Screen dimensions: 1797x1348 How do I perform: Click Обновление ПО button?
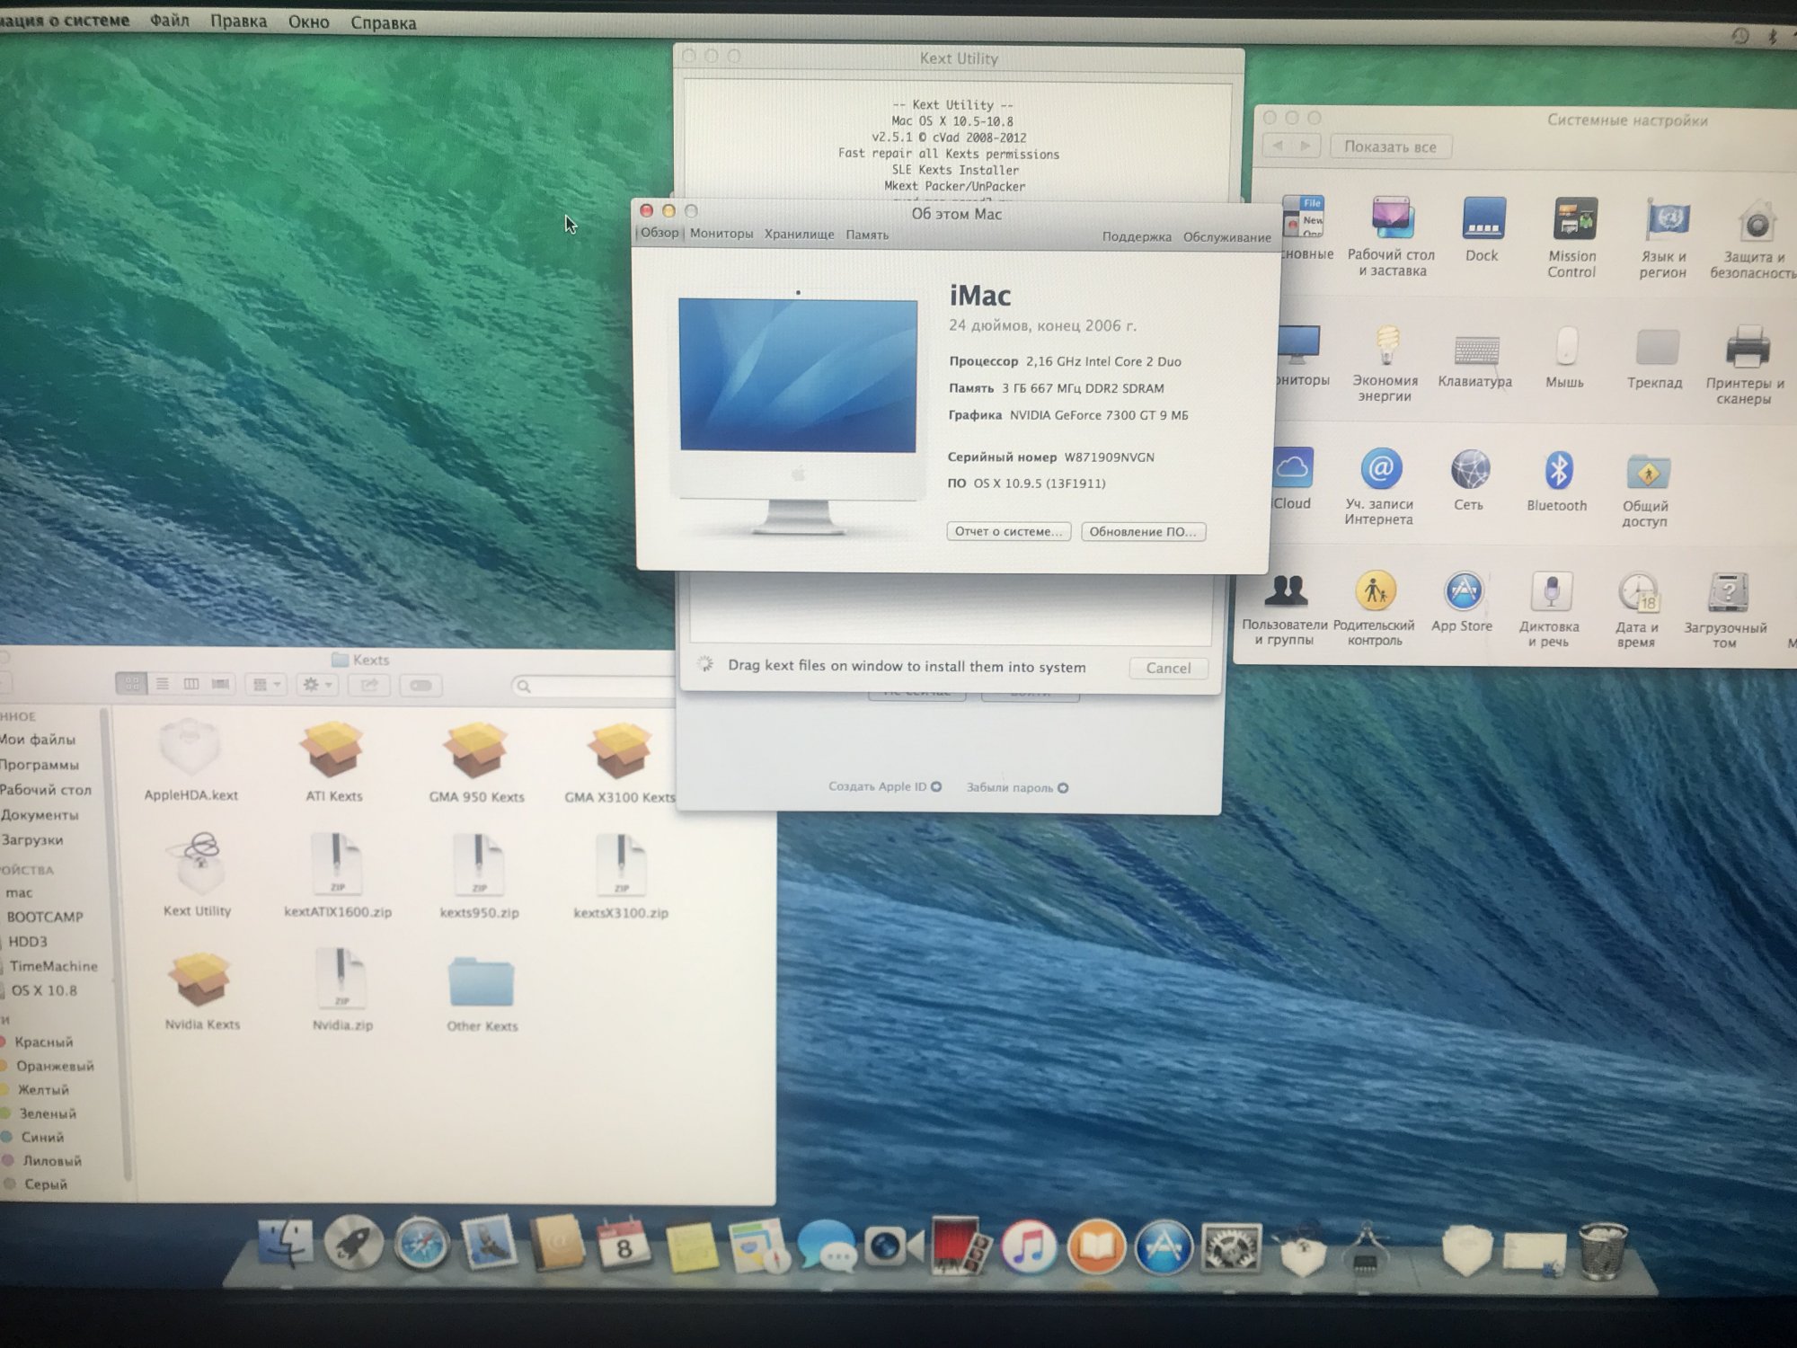(x=1143, y=532)
